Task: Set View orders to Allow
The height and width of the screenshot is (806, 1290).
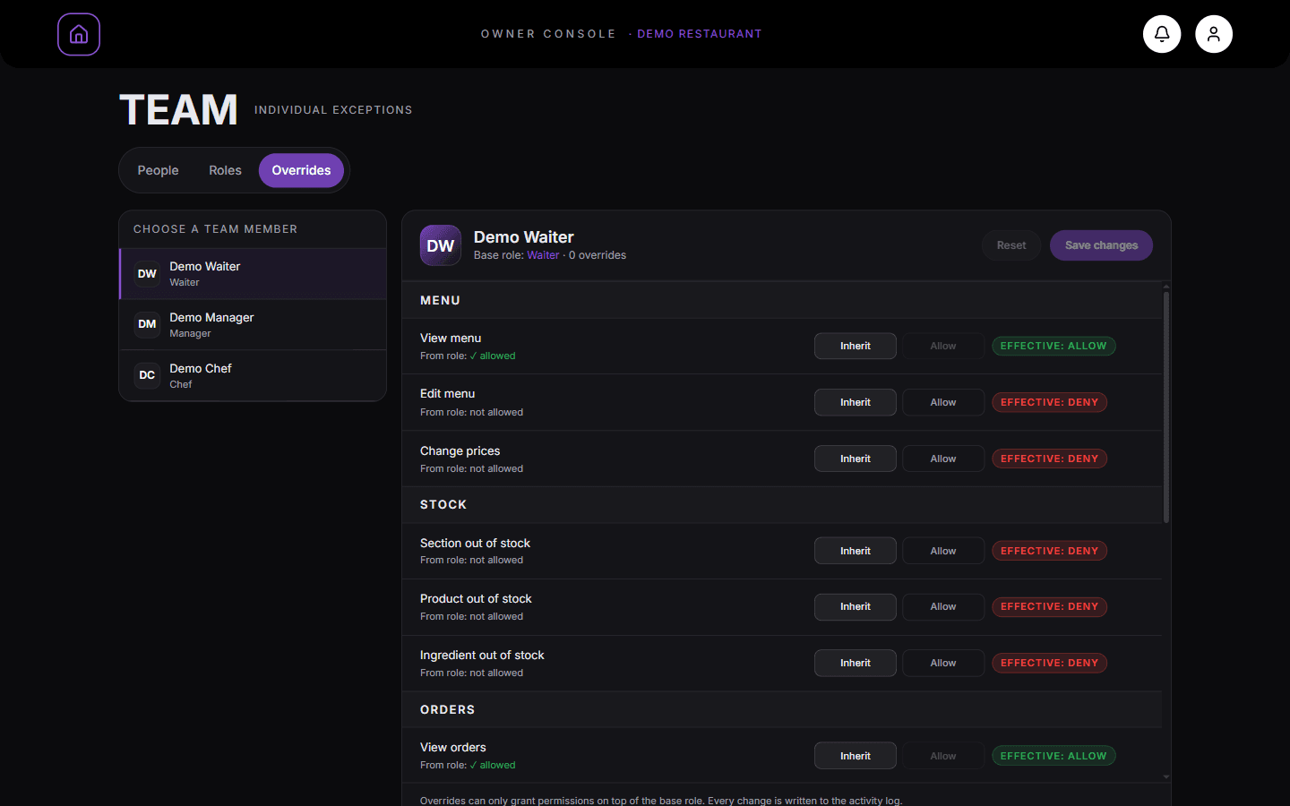Action: coord(943,756)
